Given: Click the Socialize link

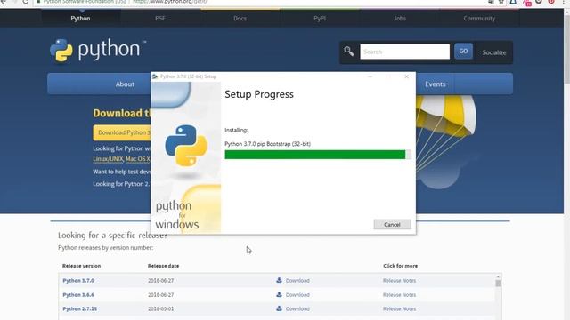Looking at the screenshot, I should 494,52.
